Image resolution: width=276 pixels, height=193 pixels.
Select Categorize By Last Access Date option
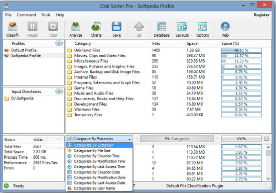pyautogui.click(x=99, y=183)
